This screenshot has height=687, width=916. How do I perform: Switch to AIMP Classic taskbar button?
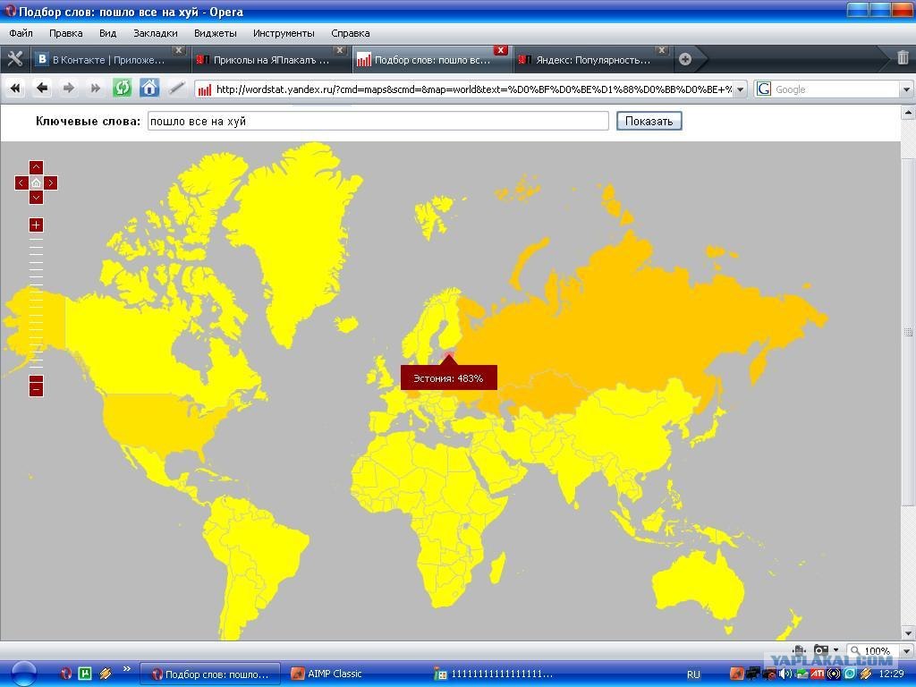point(327,674)
